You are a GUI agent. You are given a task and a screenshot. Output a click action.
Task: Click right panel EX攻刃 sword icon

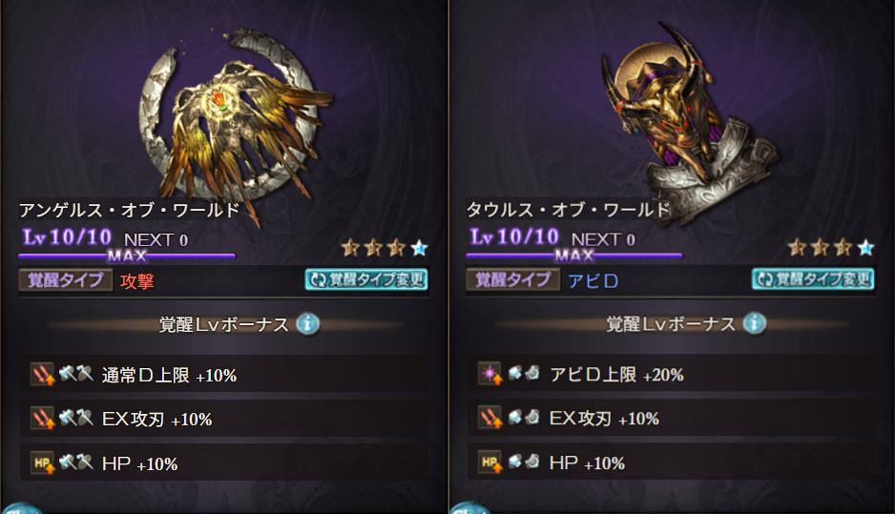pos(489,418)
